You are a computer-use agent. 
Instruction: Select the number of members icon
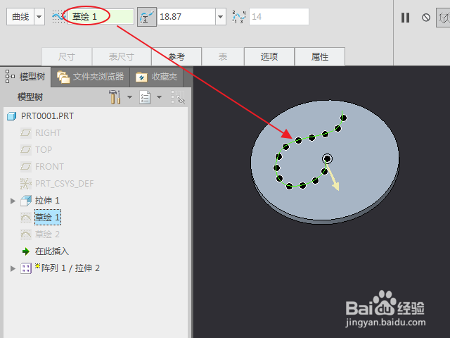pyautogui.click(x=239, y=17)
